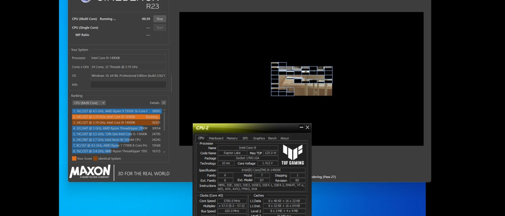Click the TUF Gaming logo
The width and height of the screenshot is (505, 216).
293,155
